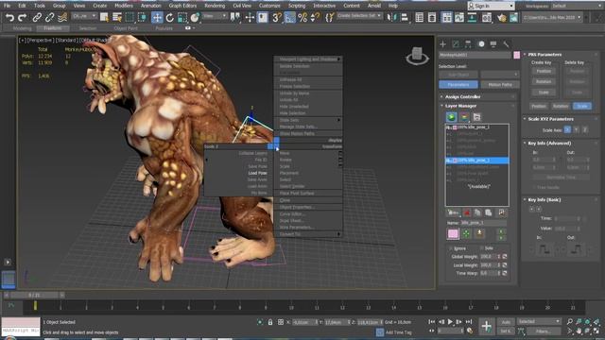Toggle the Percent Snap icon
This screenshot has width=605, height=340.
click(x=302, y=18)
